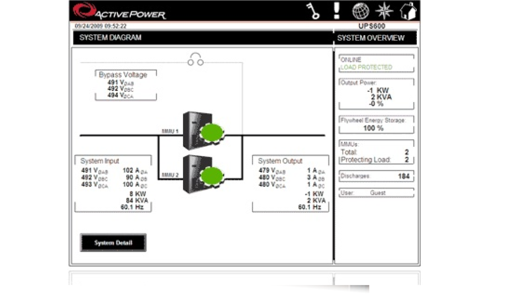Click the MMU 1 green flywheel indicator
This screenshot has height=300, width=507.
[x=212, y=133]
